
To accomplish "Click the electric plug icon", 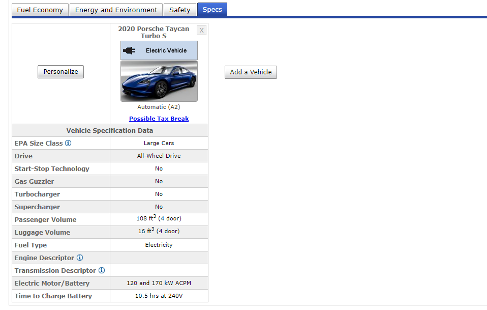I will [x=129, y=50].
